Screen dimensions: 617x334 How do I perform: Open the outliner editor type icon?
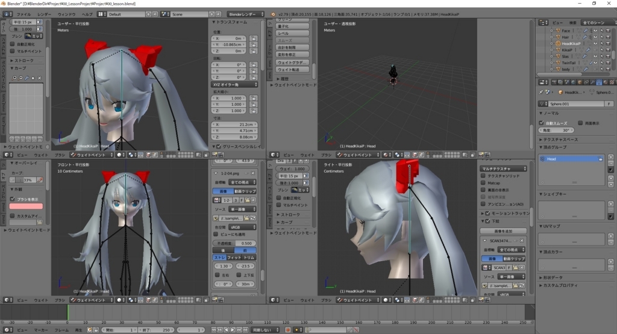pos(543,23)
